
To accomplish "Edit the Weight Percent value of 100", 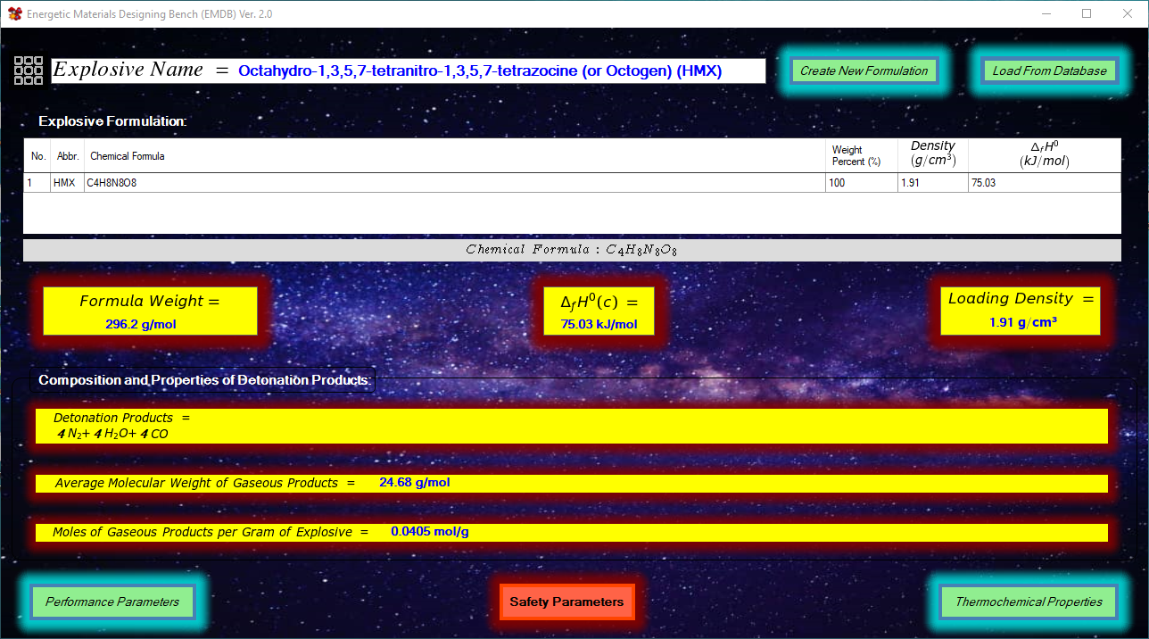I will tap(859, 182).
